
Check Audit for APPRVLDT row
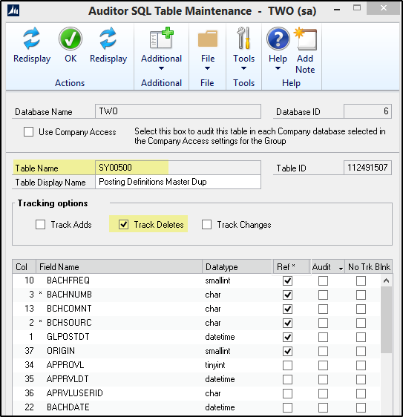(x=323, y=379)
